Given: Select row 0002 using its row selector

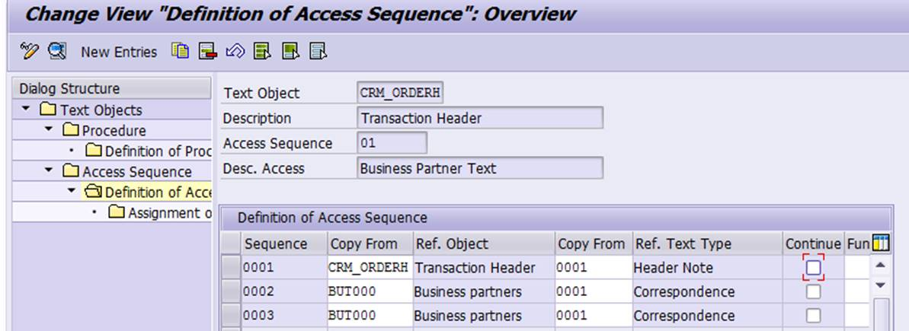Looking at the screenshot, I should pyautogui.click(x=232, y=291).
